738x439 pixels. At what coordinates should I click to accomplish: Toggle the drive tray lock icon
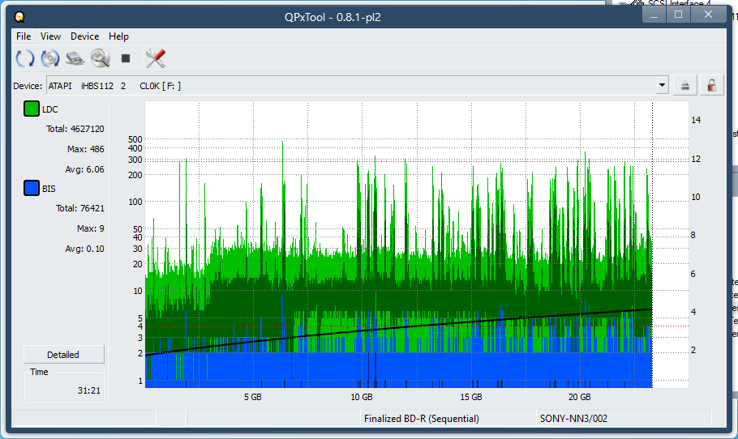tap(711, 86)
